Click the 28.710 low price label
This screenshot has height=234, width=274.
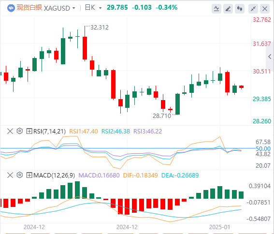(162, 116)
